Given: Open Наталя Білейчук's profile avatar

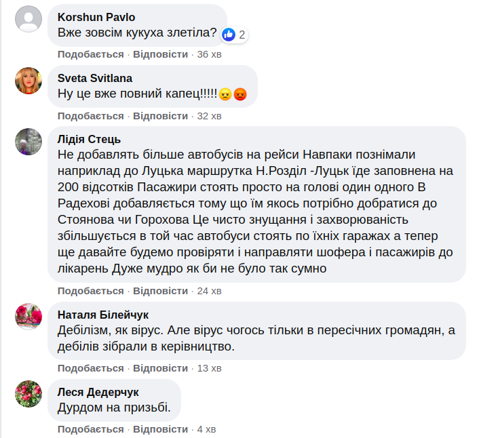Looking at the screenshot, I should 28,317.
